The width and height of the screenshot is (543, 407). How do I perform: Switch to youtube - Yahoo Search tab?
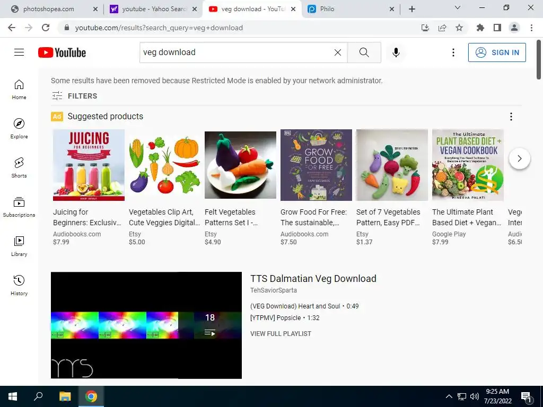154,9
